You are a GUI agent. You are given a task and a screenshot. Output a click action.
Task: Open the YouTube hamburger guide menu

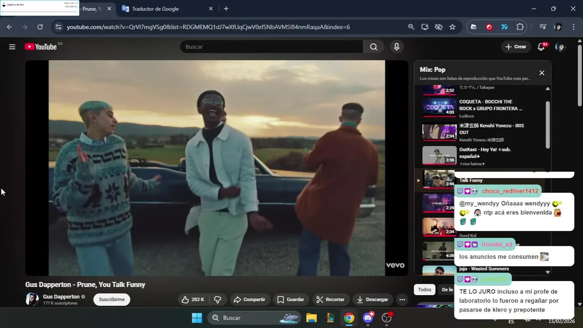[12, 46]
